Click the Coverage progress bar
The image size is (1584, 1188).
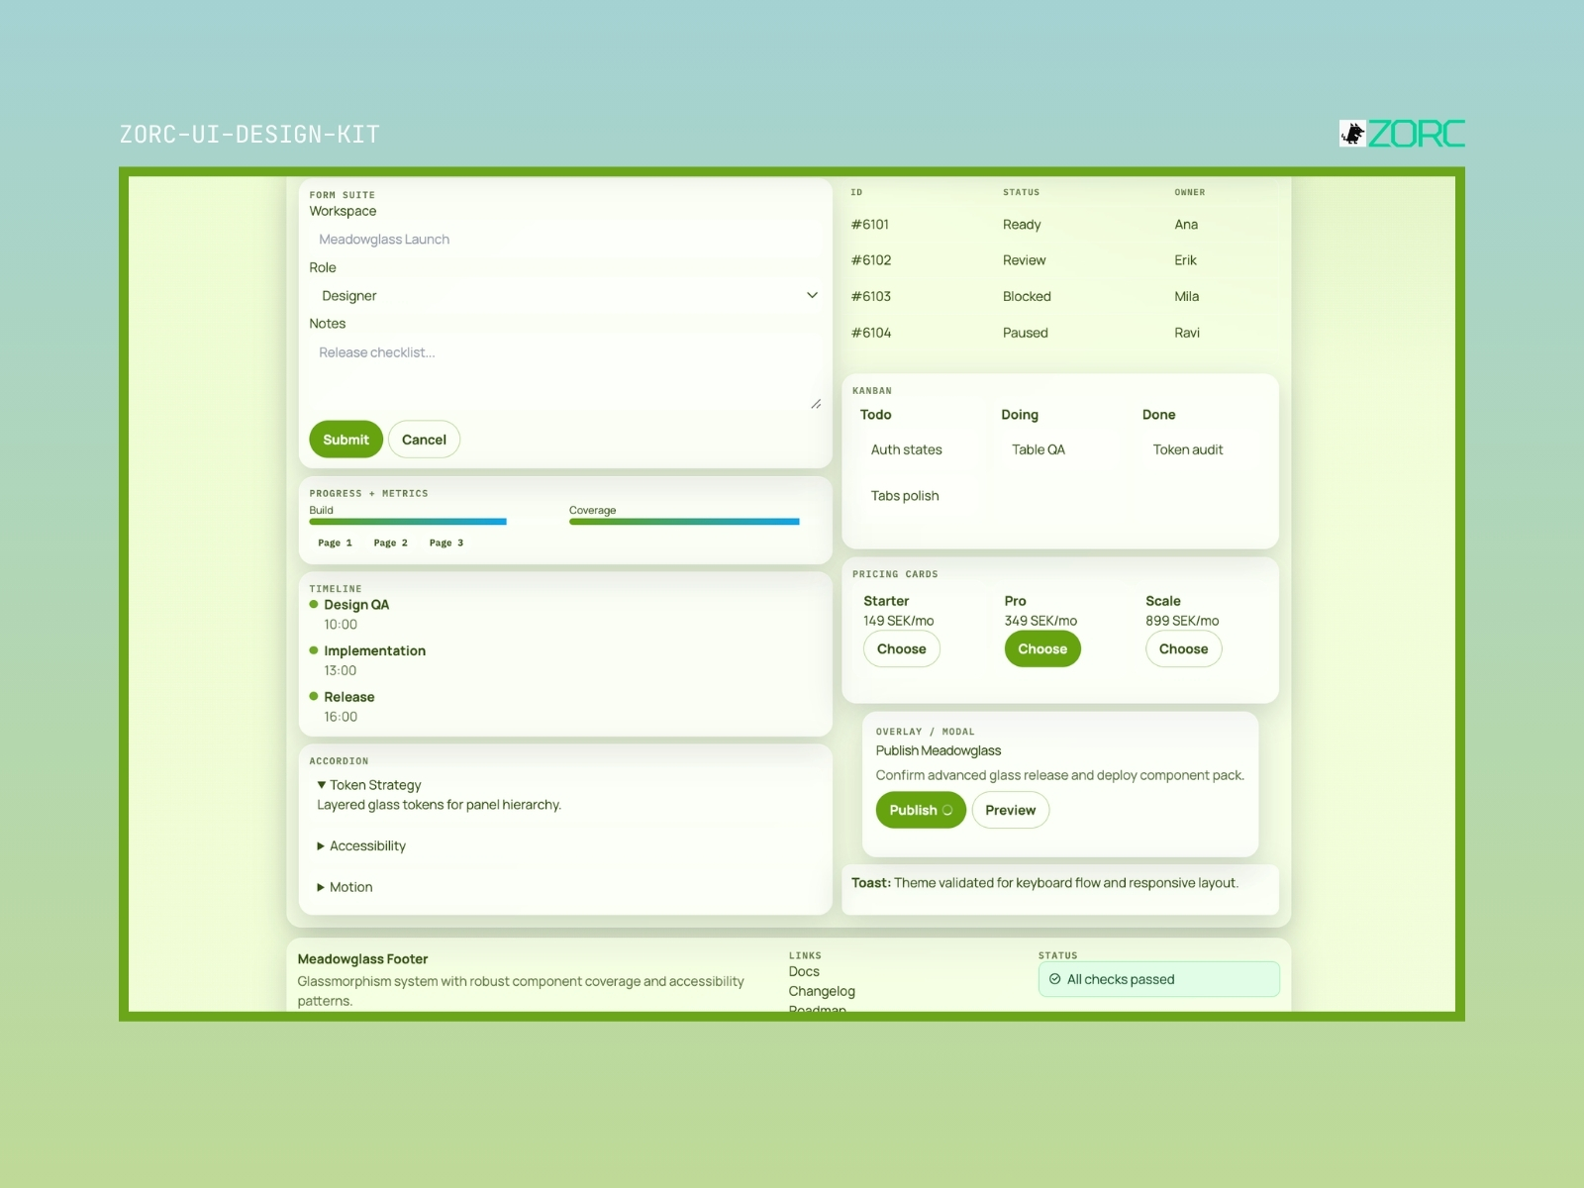pyautogui.click(x=684, y=522)
